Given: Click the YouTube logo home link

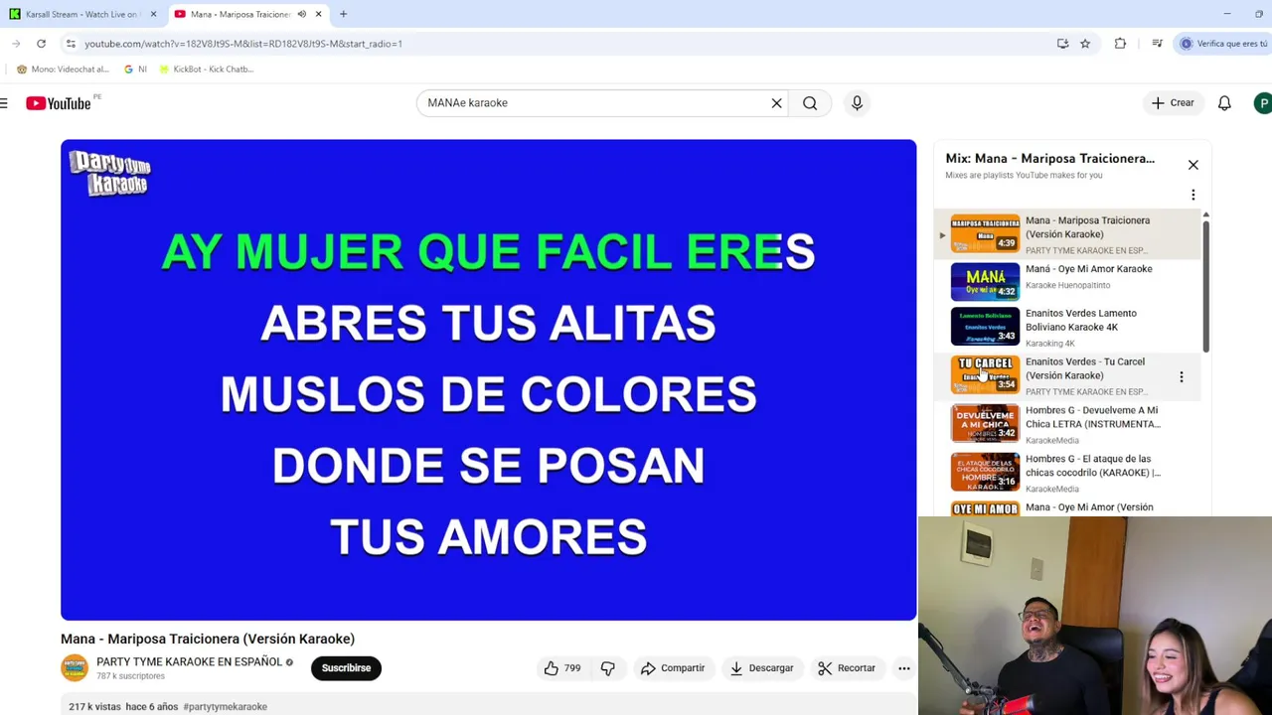Looking at the screenshot, I should tap(59, 103).
